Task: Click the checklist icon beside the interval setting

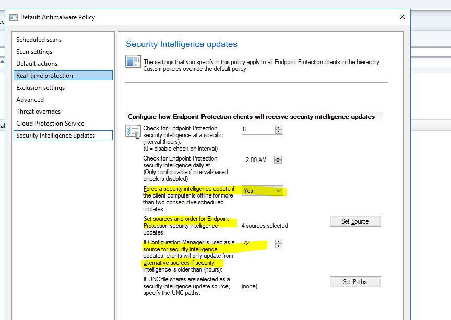Action: (x=133, y=131)
